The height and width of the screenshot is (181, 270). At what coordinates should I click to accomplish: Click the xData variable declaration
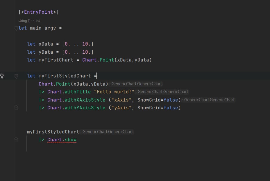coord(46,44)
